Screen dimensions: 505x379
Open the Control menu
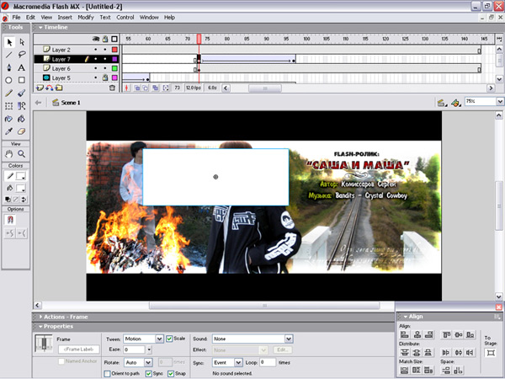(x=125, y=17)
